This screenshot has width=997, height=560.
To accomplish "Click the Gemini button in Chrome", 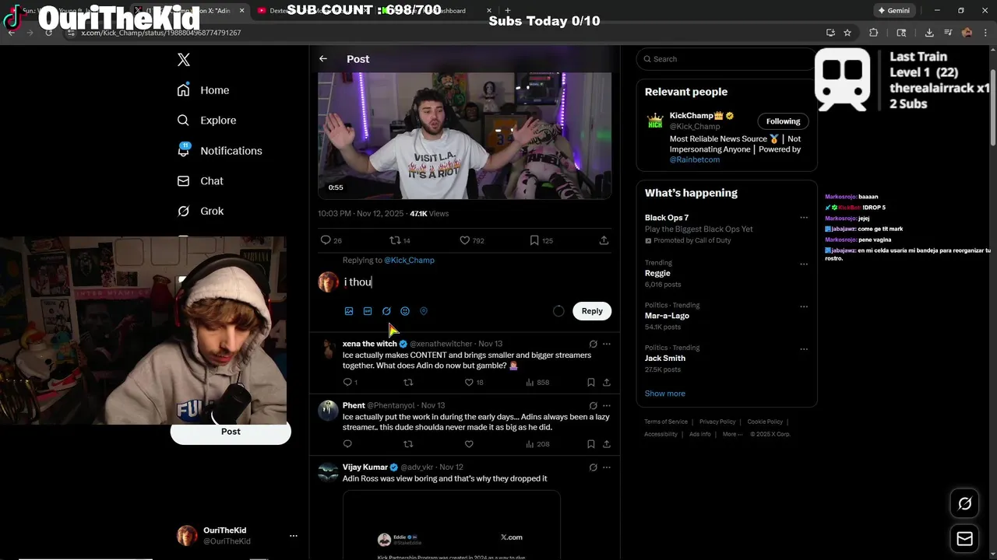I will 893,11.
